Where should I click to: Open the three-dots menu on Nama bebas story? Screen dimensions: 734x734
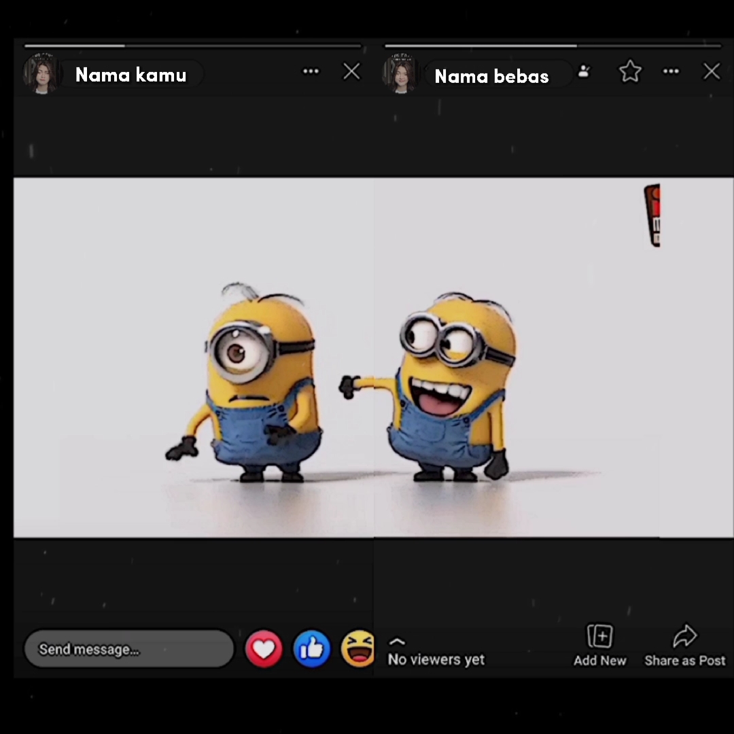click(x=671, y=71)
